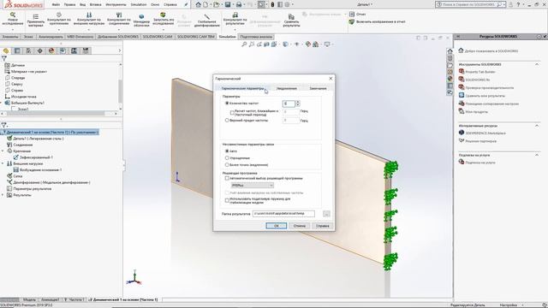Click the number of frequencies input field

289,104
